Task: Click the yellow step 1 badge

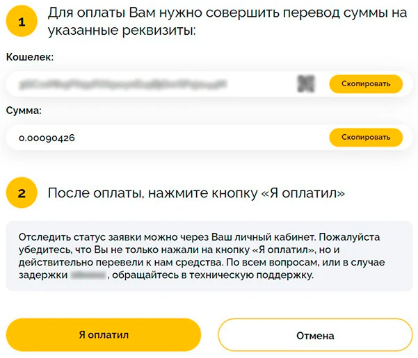Action: tap(22, 22)
